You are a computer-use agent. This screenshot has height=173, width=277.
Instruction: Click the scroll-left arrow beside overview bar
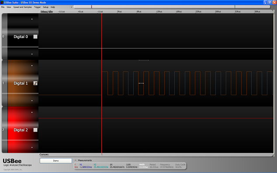[71, 7]
